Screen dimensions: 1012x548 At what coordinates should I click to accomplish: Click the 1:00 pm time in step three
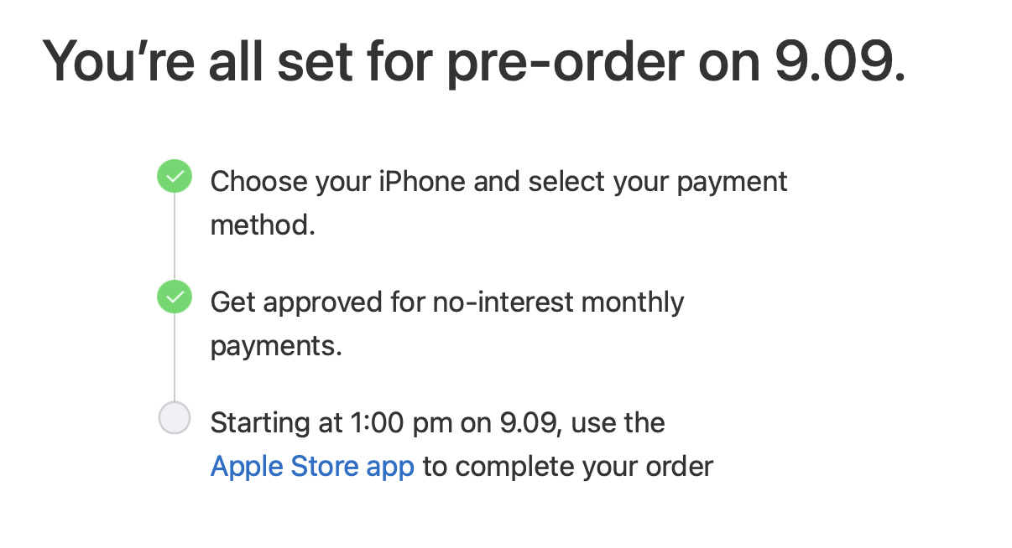pos(399,423)
